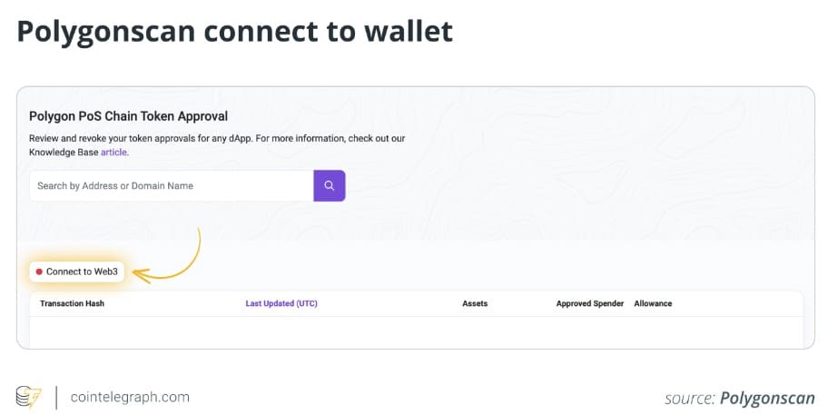Click the italic 'source:' label

point(690,398)
